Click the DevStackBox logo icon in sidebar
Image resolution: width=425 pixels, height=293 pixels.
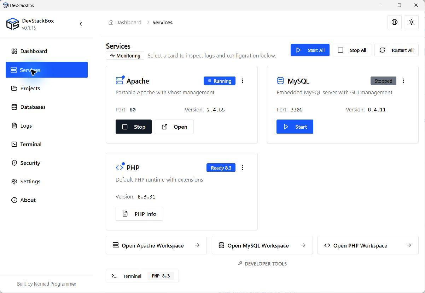click(x=12, y=24)
